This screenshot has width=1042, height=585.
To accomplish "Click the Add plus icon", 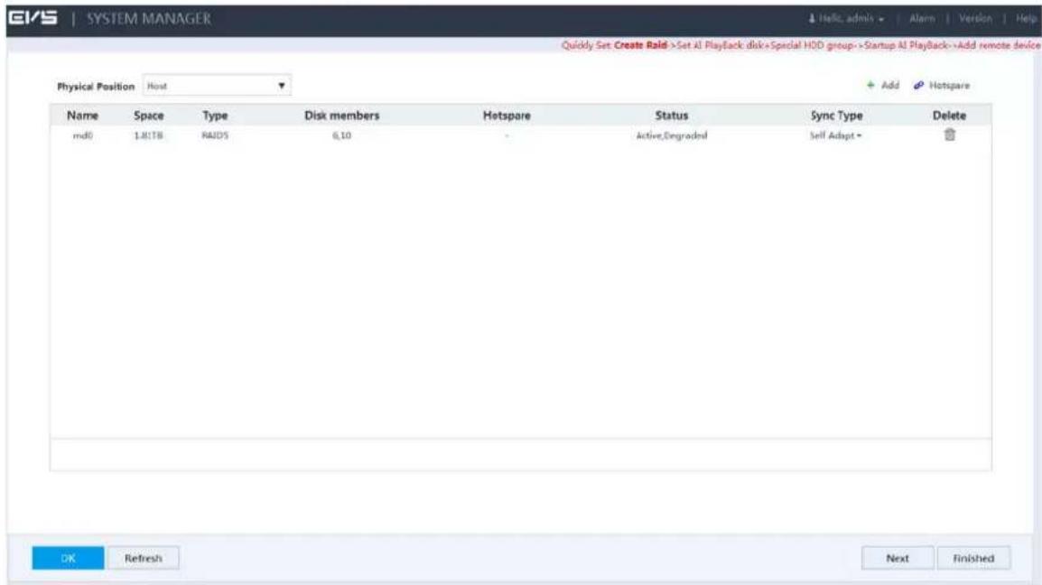I will (x=870, y=85).
